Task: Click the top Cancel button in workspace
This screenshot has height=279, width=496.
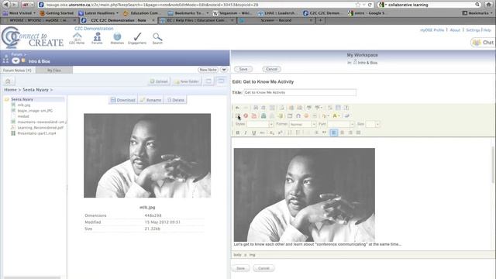Action: click(271, 69)
